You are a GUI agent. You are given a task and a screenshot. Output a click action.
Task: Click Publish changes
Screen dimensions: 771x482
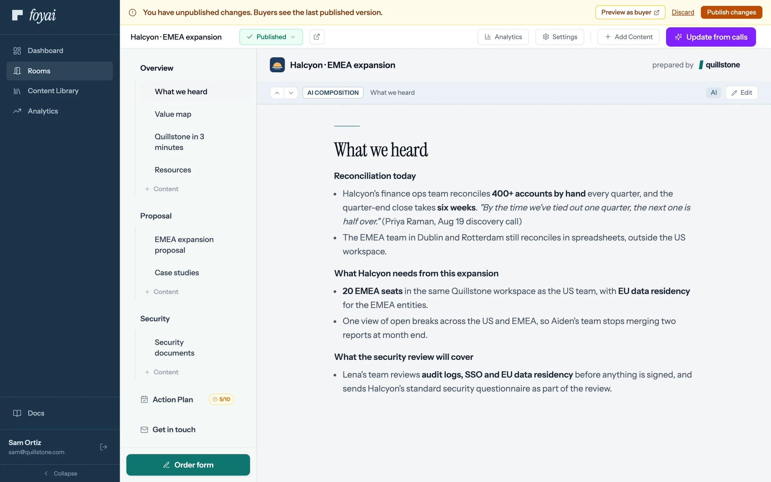click(731, 12)
